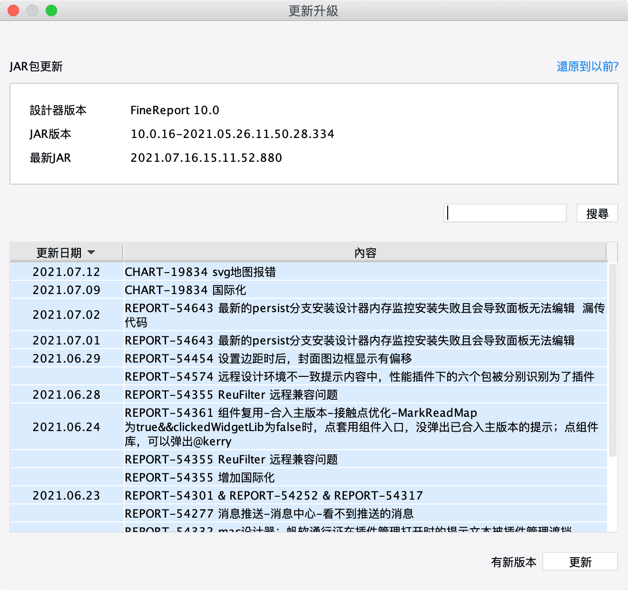Select row REPORT-54454 设置边距时后
Image resolution: width=628 pixels, height=590 pixels.
pos(365,358)
